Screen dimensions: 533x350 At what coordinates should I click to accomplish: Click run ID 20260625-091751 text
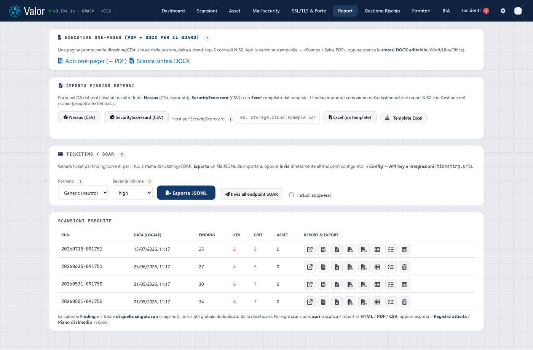pyautogui.click(x=82, y=267)
